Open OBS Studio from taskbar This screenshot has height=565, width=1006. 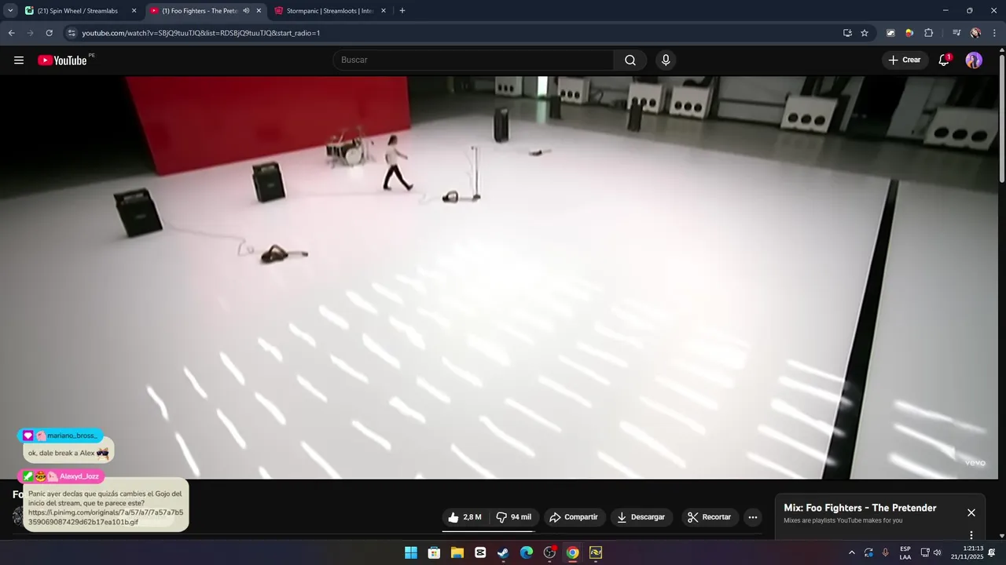[549, 552]
